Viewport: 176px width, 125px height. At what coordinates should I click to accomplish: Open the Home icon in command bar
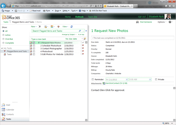click(x=3, y=11)
